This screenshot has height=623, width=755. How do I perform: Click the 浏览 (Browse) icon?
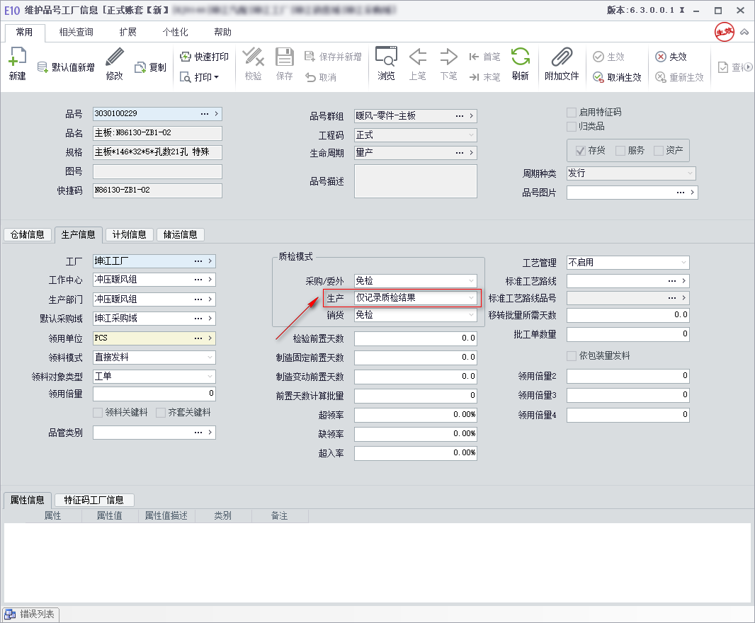[x=386, y=57]
